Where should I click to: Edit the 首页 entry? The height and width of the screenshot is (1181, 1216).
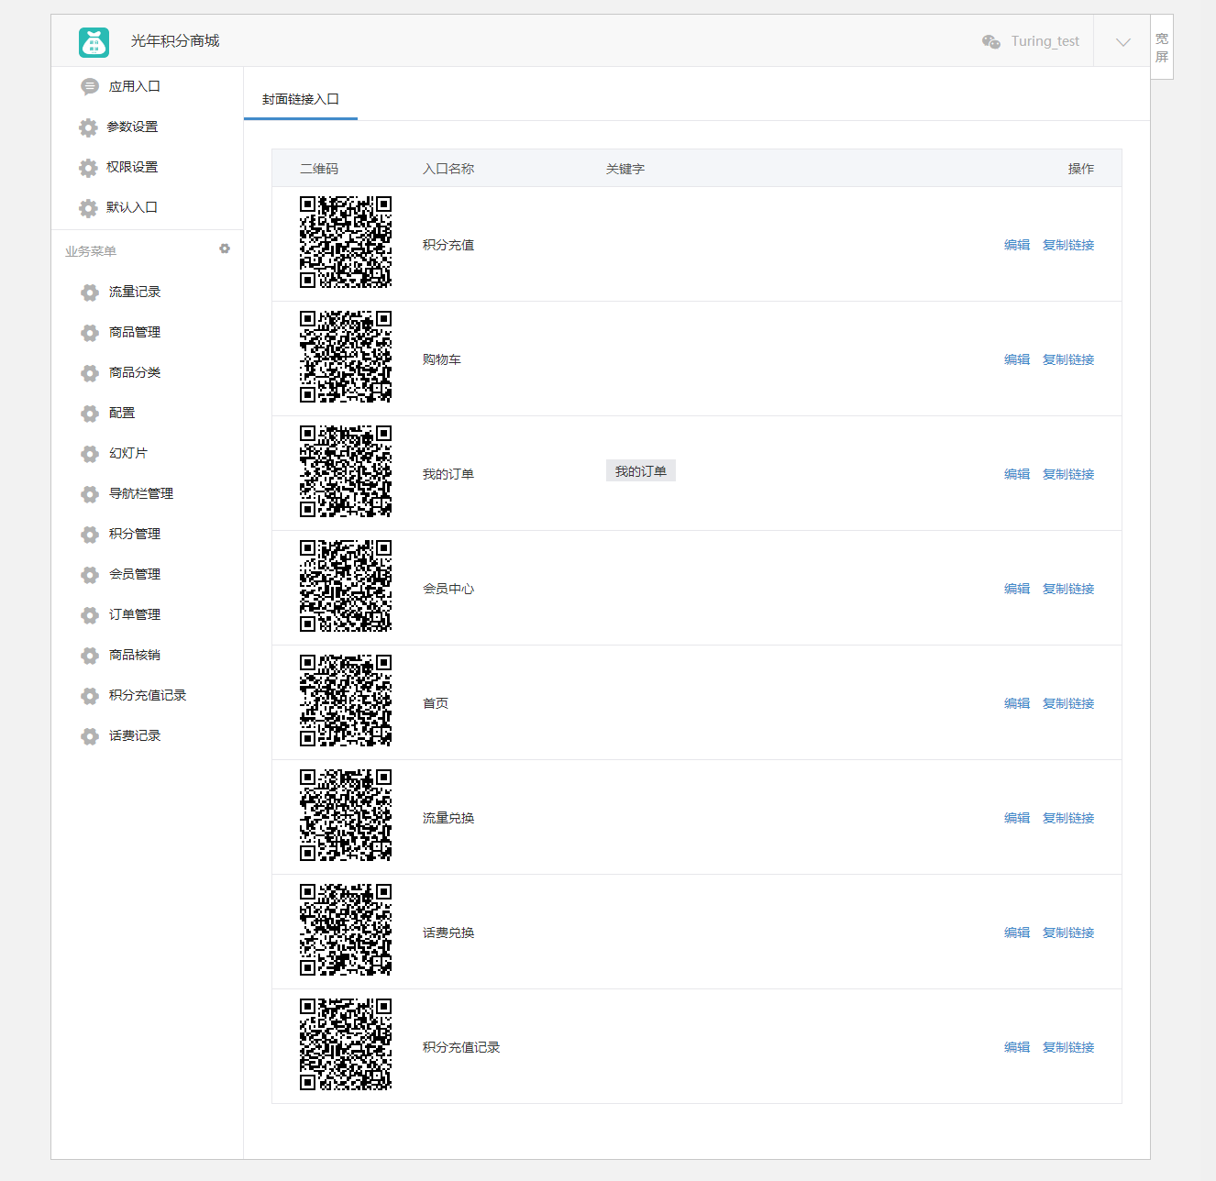[1017, 703]
